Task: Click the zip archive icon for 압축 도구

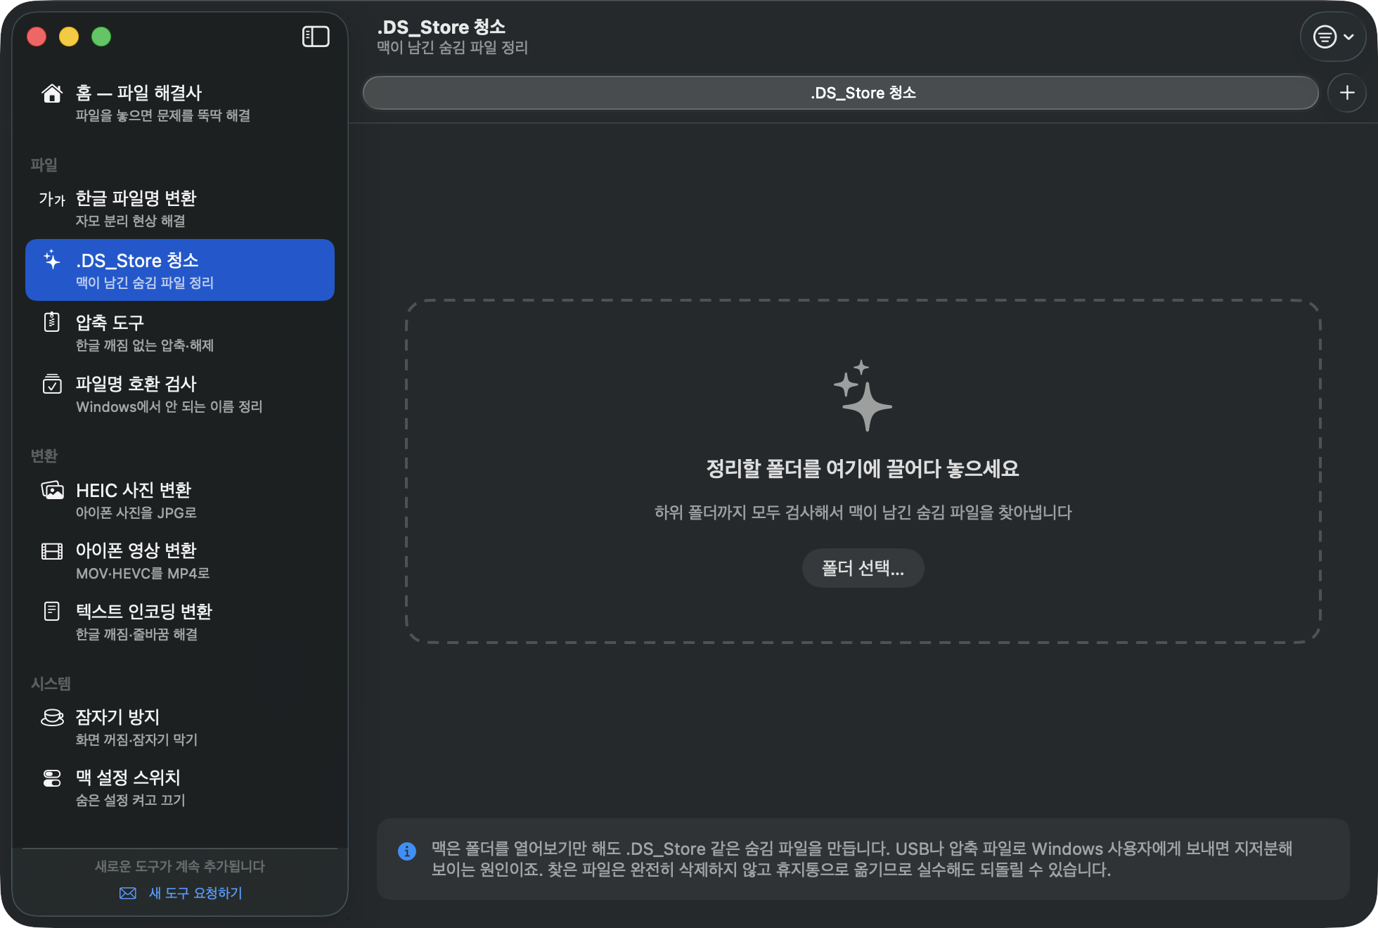Action: tap(52, 322)
